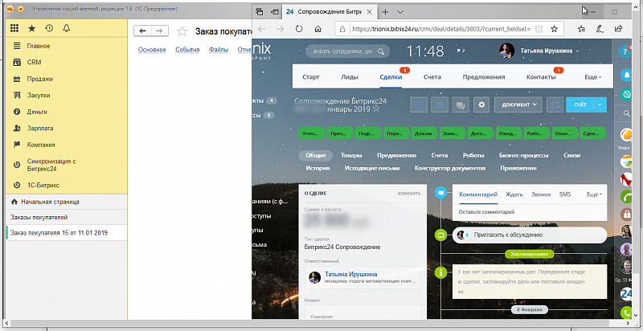Select Сдел... final deal stage
This screenshot has height=331, width=643.
[592, 133]
